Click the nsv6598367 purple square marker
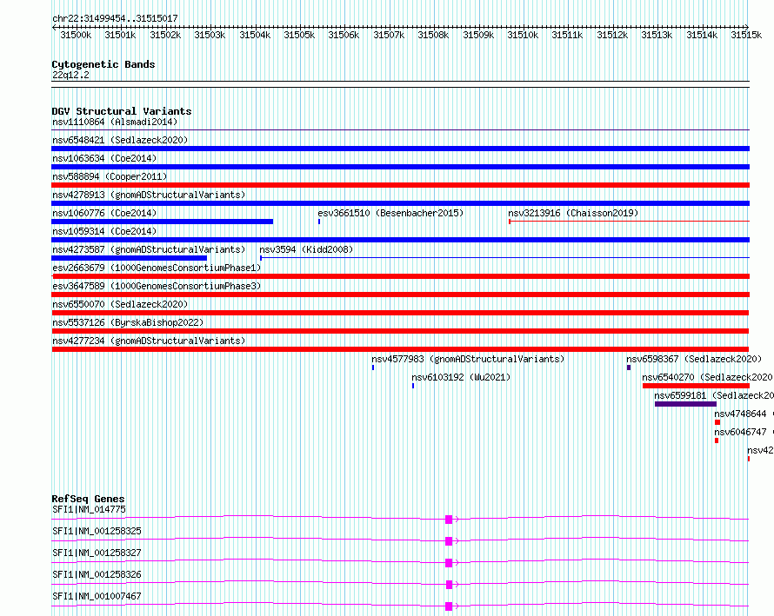The image size is (774, 616). 629,368
